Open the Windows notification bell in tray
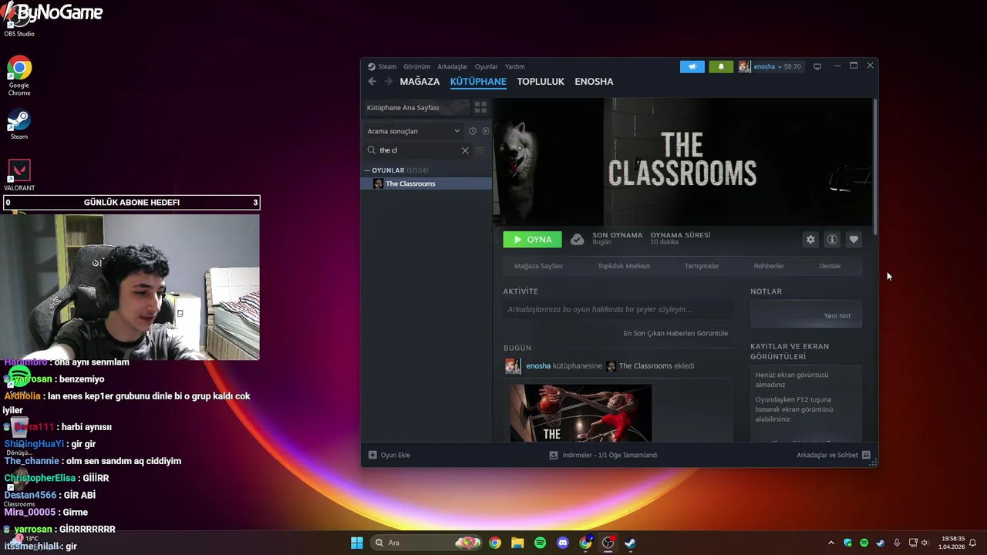 point(973,543)
